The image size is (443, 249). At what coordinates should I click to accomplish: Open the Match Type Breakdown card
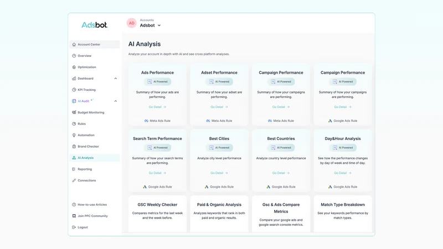(343, 214)
